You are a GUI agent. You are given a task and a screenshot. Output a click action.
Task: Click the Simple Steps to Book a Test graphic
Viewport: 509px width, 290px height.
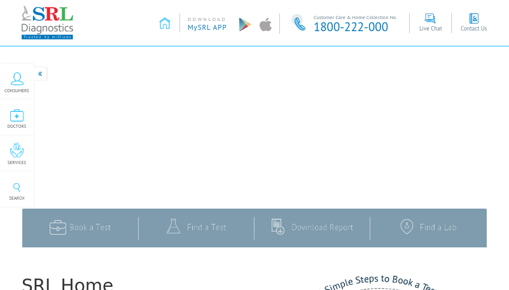coord(380,282)
